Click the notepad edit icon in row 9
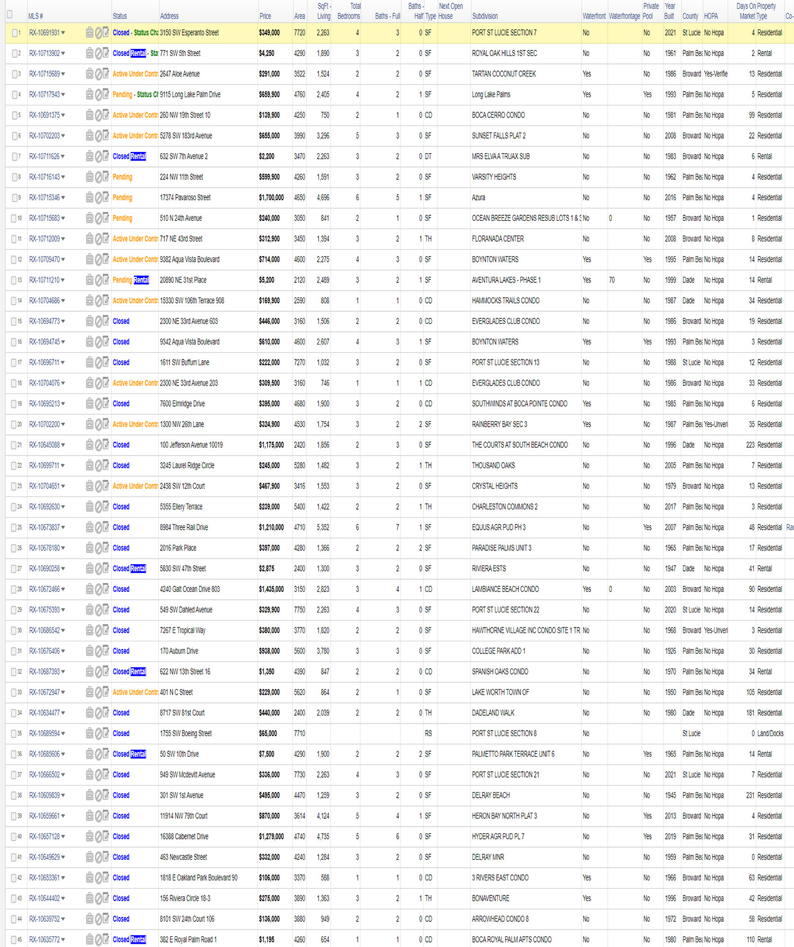This screenshot has width=794, height=947. pos(105,198)
